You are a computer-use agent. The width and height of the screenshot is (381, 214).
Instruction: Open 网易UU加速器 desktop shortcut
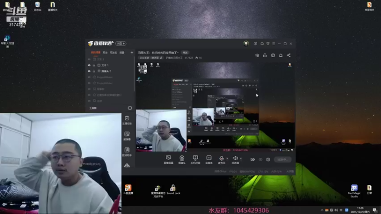click(x=7, y=41)
